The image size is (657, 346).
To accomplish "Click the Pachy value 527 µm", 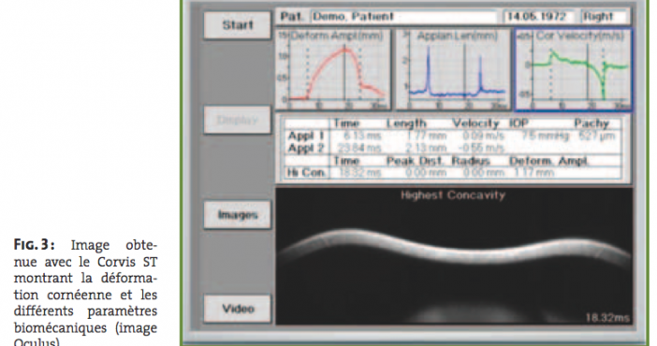I will click(x=597, y=136).
